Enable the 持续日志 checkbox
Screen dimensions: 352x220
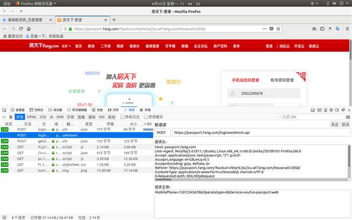[x=122, y=117]
